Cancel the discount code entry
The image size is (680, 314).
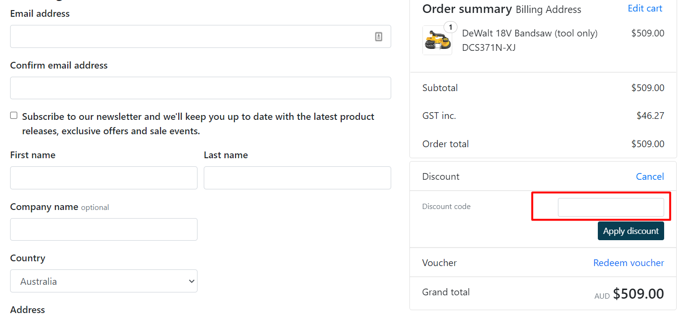coord(650,176)
